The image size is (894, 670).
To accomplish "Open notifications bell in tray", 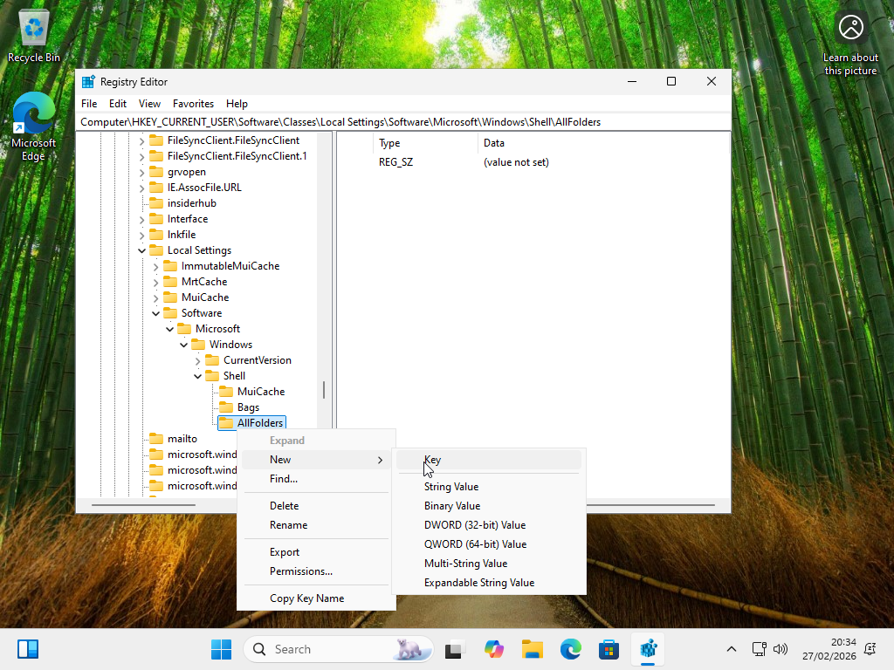I will pos(870,649).
